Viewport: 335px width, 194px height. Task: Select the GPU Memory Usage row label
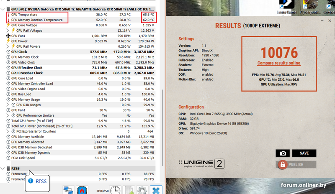(26, 100)
